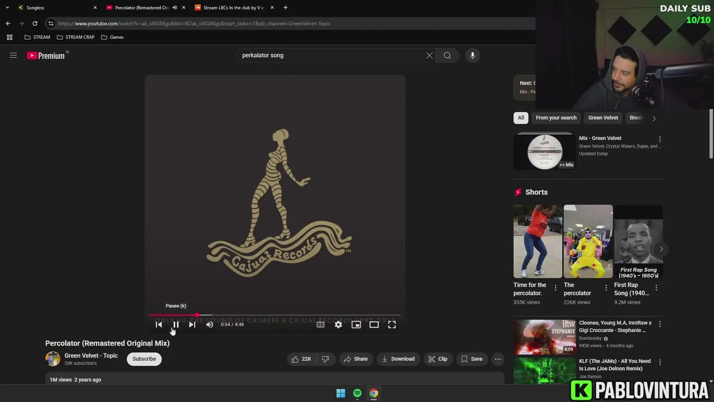View site information icon in address bar
This screenshot has height=402, width=714.
point(51,23)
